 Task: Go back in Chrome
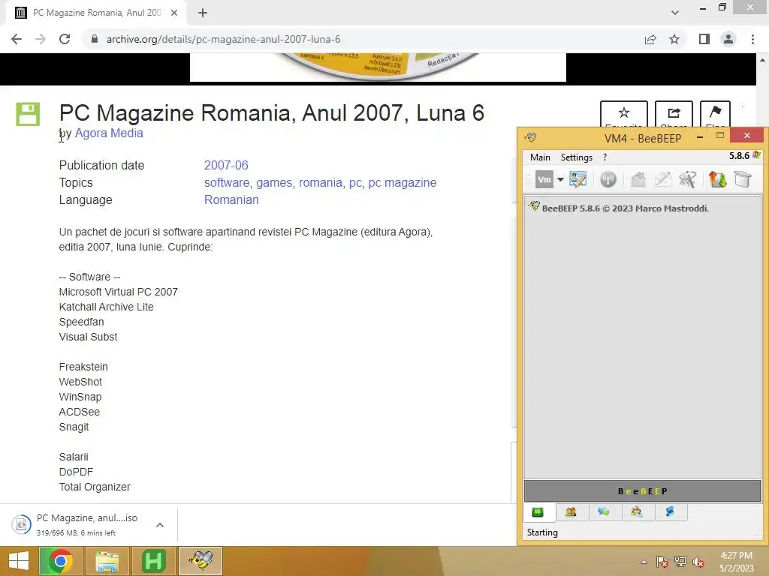(x=17, y=39)
